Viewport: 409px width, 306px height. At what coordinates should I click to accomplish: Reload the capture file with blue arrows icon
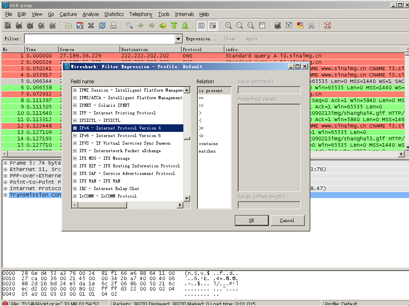tap(102, 25)
